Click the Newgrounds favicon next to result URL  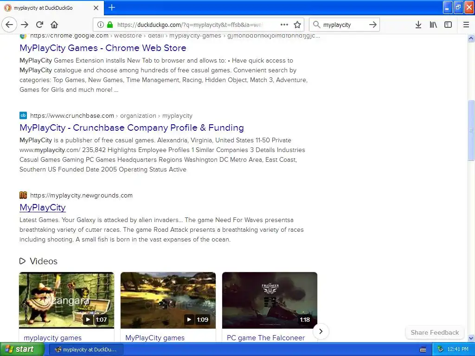(x=23, y=195)
